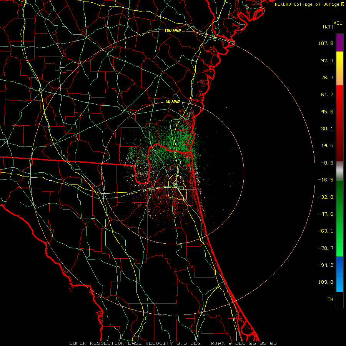The height and width of the screenshot is (346, 346).
Task: Click the 14.5 velocity scale value
Action: [327, 146]
